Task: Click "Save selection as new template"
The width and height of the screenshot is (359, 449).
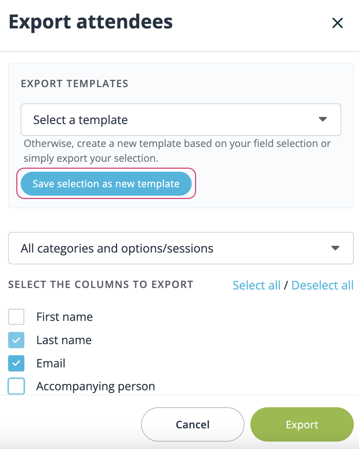Action: [x=106, y=184]
